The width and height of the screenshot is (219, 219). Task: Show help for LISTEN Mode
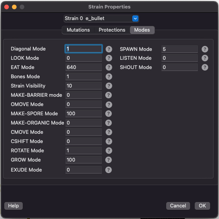205,58
